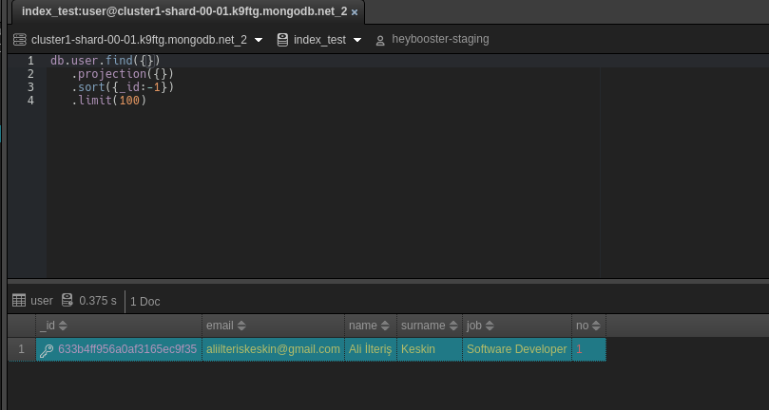
Task: Sort by the name column
Action: pos(385,326)
